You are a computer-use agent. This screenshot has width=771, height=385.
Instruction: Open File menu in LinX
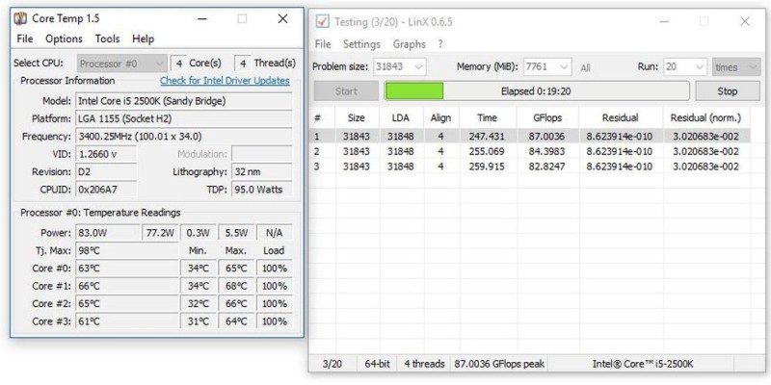tap(323, 44)
